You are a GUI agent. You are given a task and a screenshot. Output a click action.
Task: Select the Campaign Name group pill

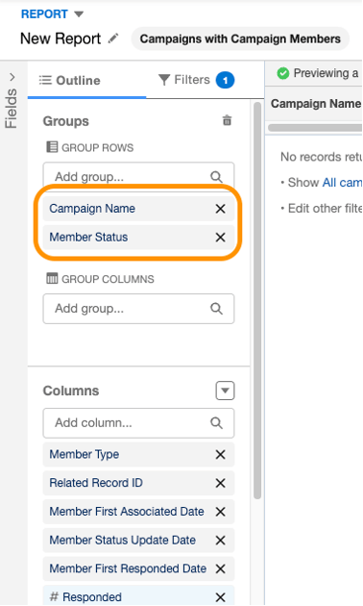pos(138,209)
